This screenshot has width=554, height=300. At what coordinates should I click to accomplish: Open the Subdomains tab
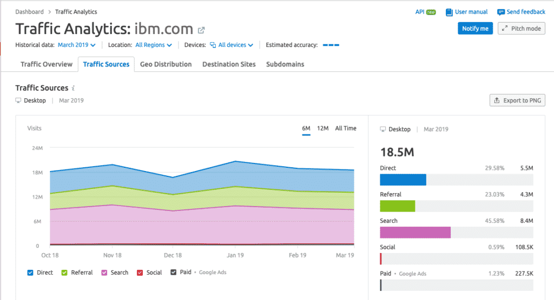285,64
